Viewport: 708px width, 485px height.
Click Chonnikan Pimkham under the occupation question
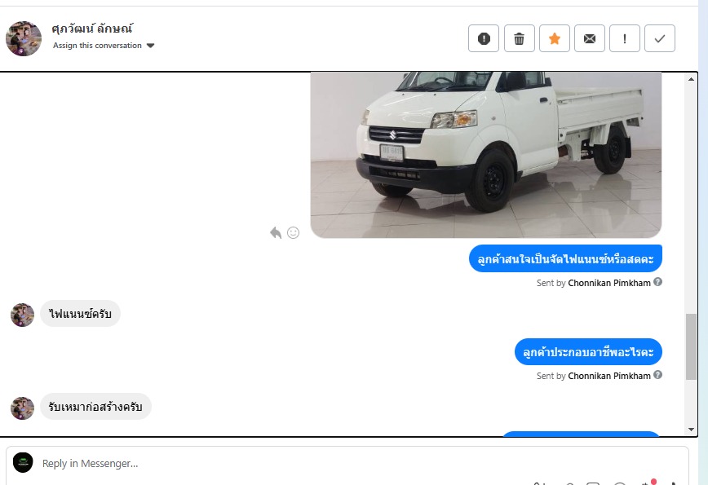pos(609,376)
